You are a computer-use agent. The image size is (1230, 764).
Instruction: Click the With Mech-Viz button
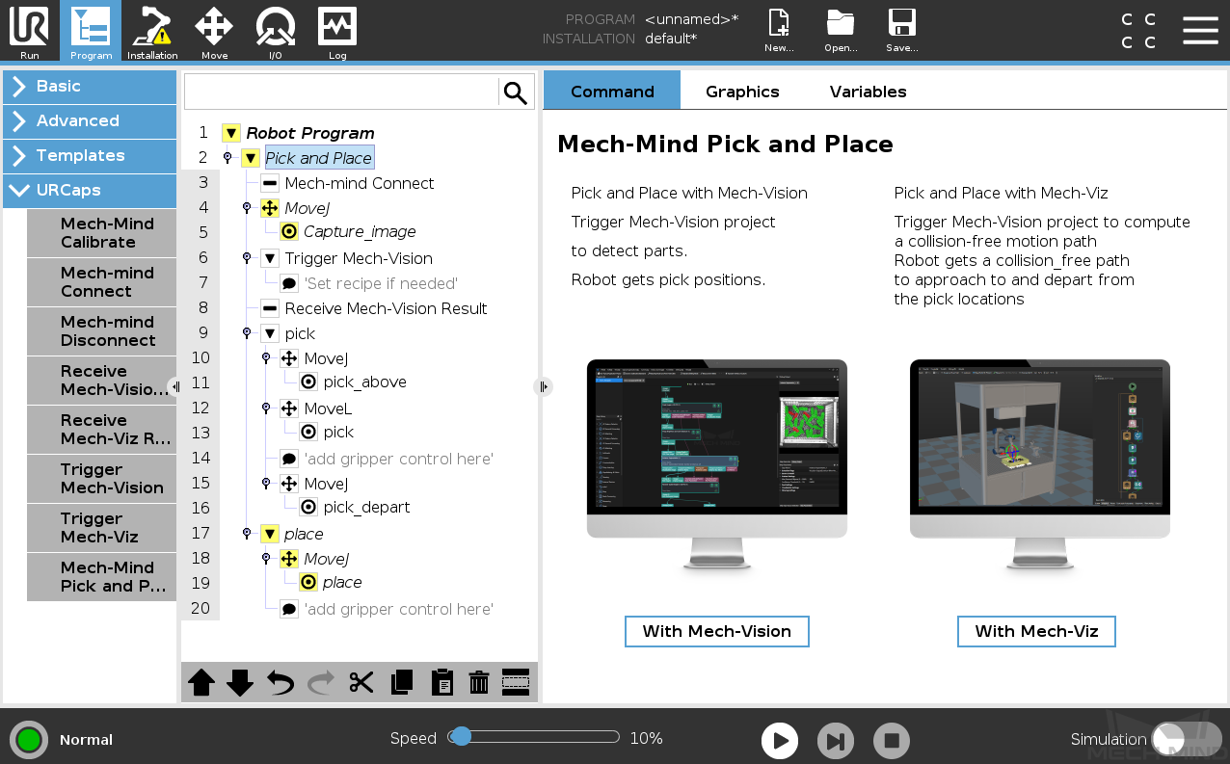[x=1036, y=631]
